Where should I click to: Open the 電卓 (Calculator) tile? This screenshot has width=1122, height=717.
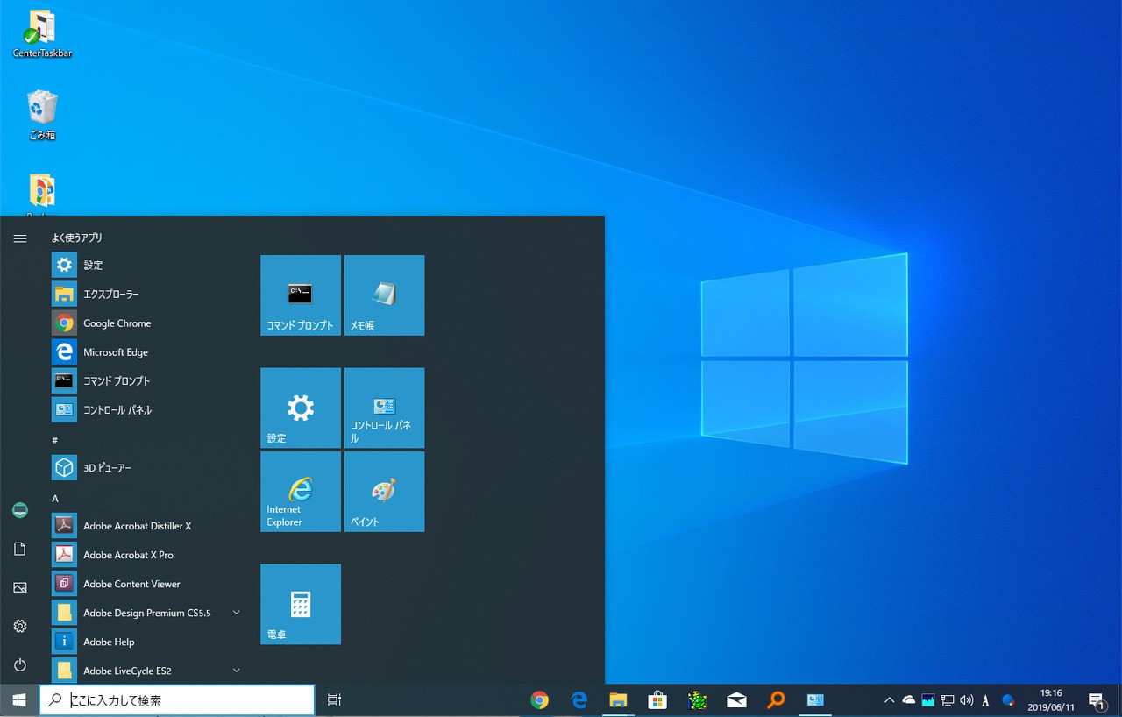(x=300, y=604)
